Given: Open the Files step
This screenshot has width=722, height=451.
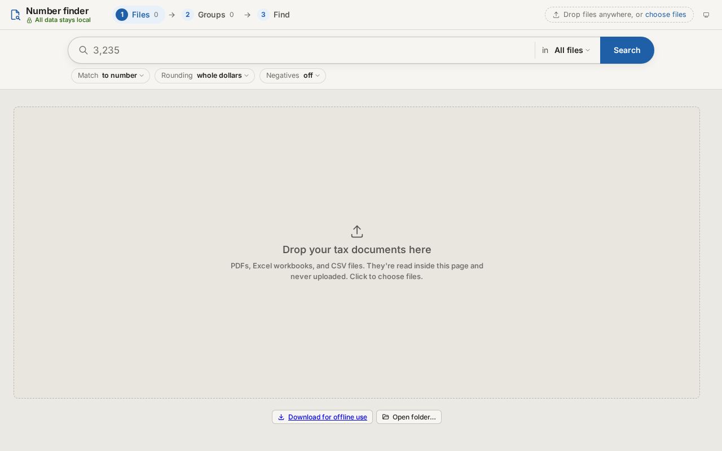Looking at the screenshot, I should click(139, 15).
